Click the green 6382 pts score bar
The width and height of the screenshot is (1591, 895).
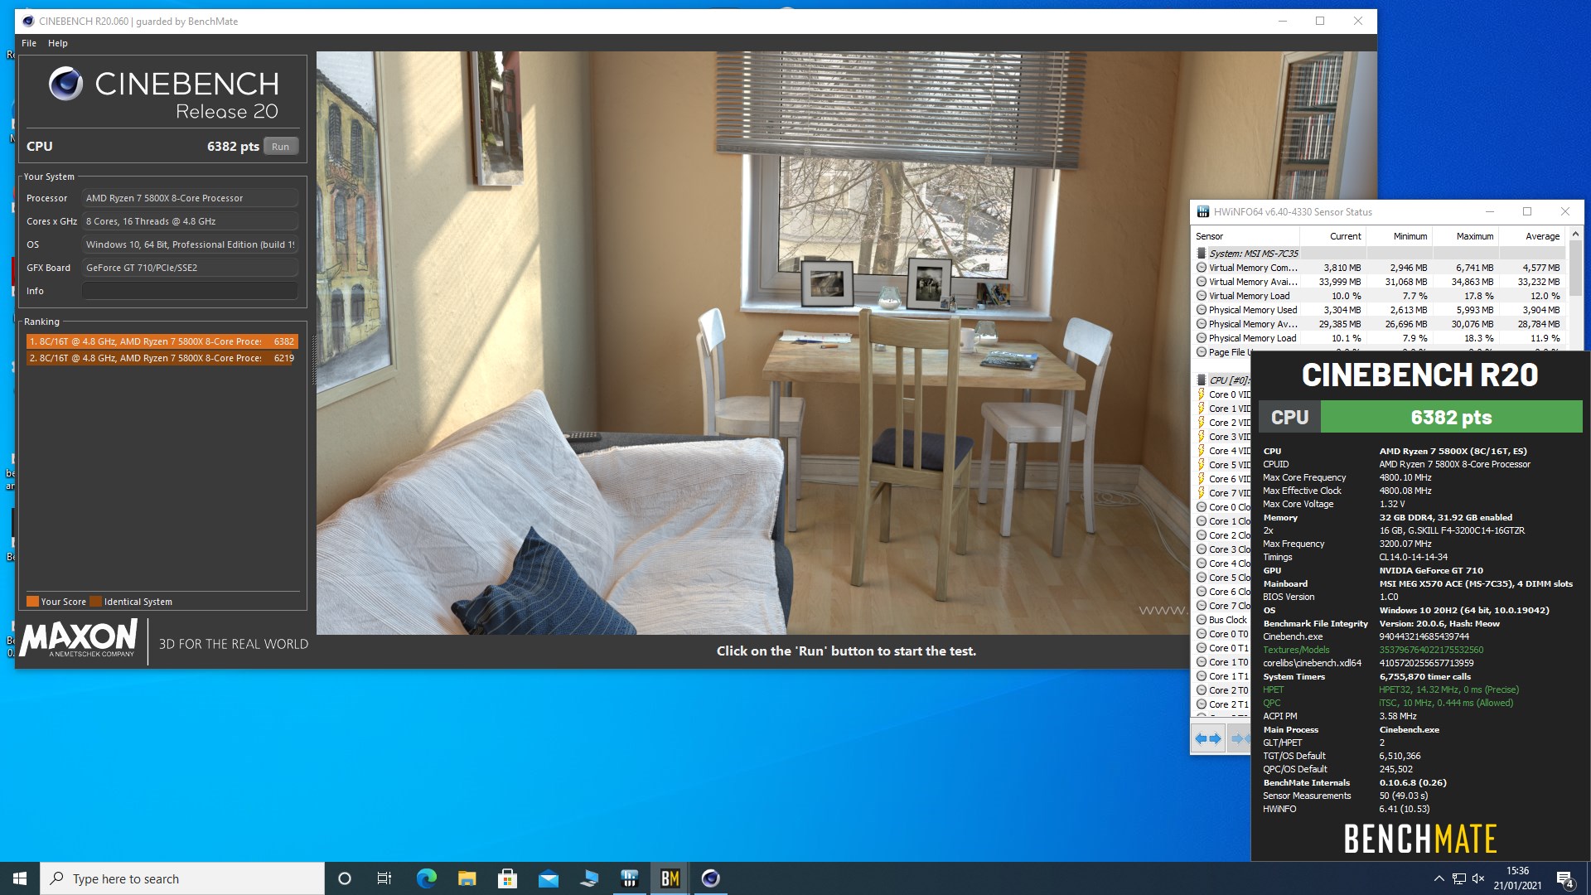pyautogui.click(x=1451, y=418)
